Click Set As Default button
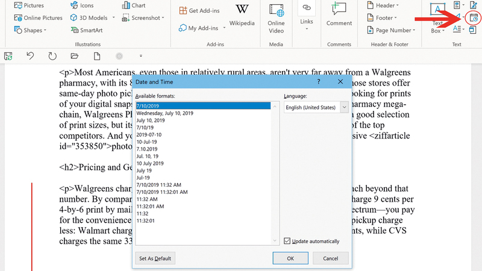Image resolution: width=482 pixels, height=271 pixels. [x=155, y=258]
